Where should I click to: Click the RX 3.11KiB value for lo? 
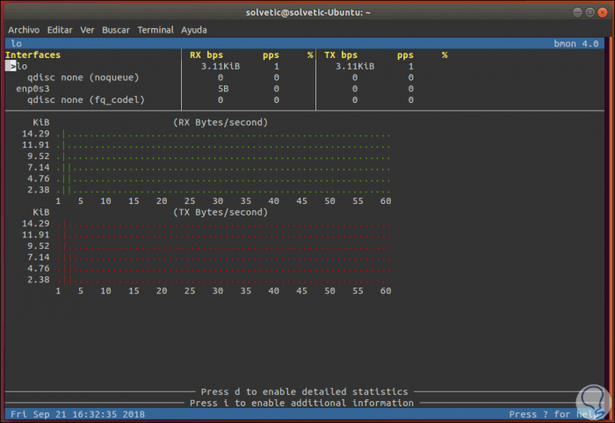(221, 66)
